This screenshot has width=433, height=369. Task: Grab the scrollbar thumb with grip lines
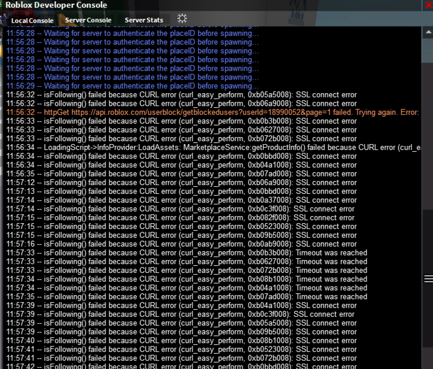(x=428, y=279)
